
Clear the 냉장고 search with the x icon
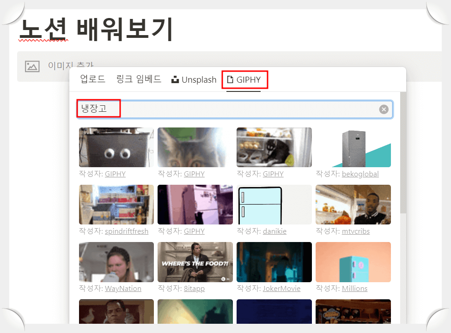click(x=384, y=109)
